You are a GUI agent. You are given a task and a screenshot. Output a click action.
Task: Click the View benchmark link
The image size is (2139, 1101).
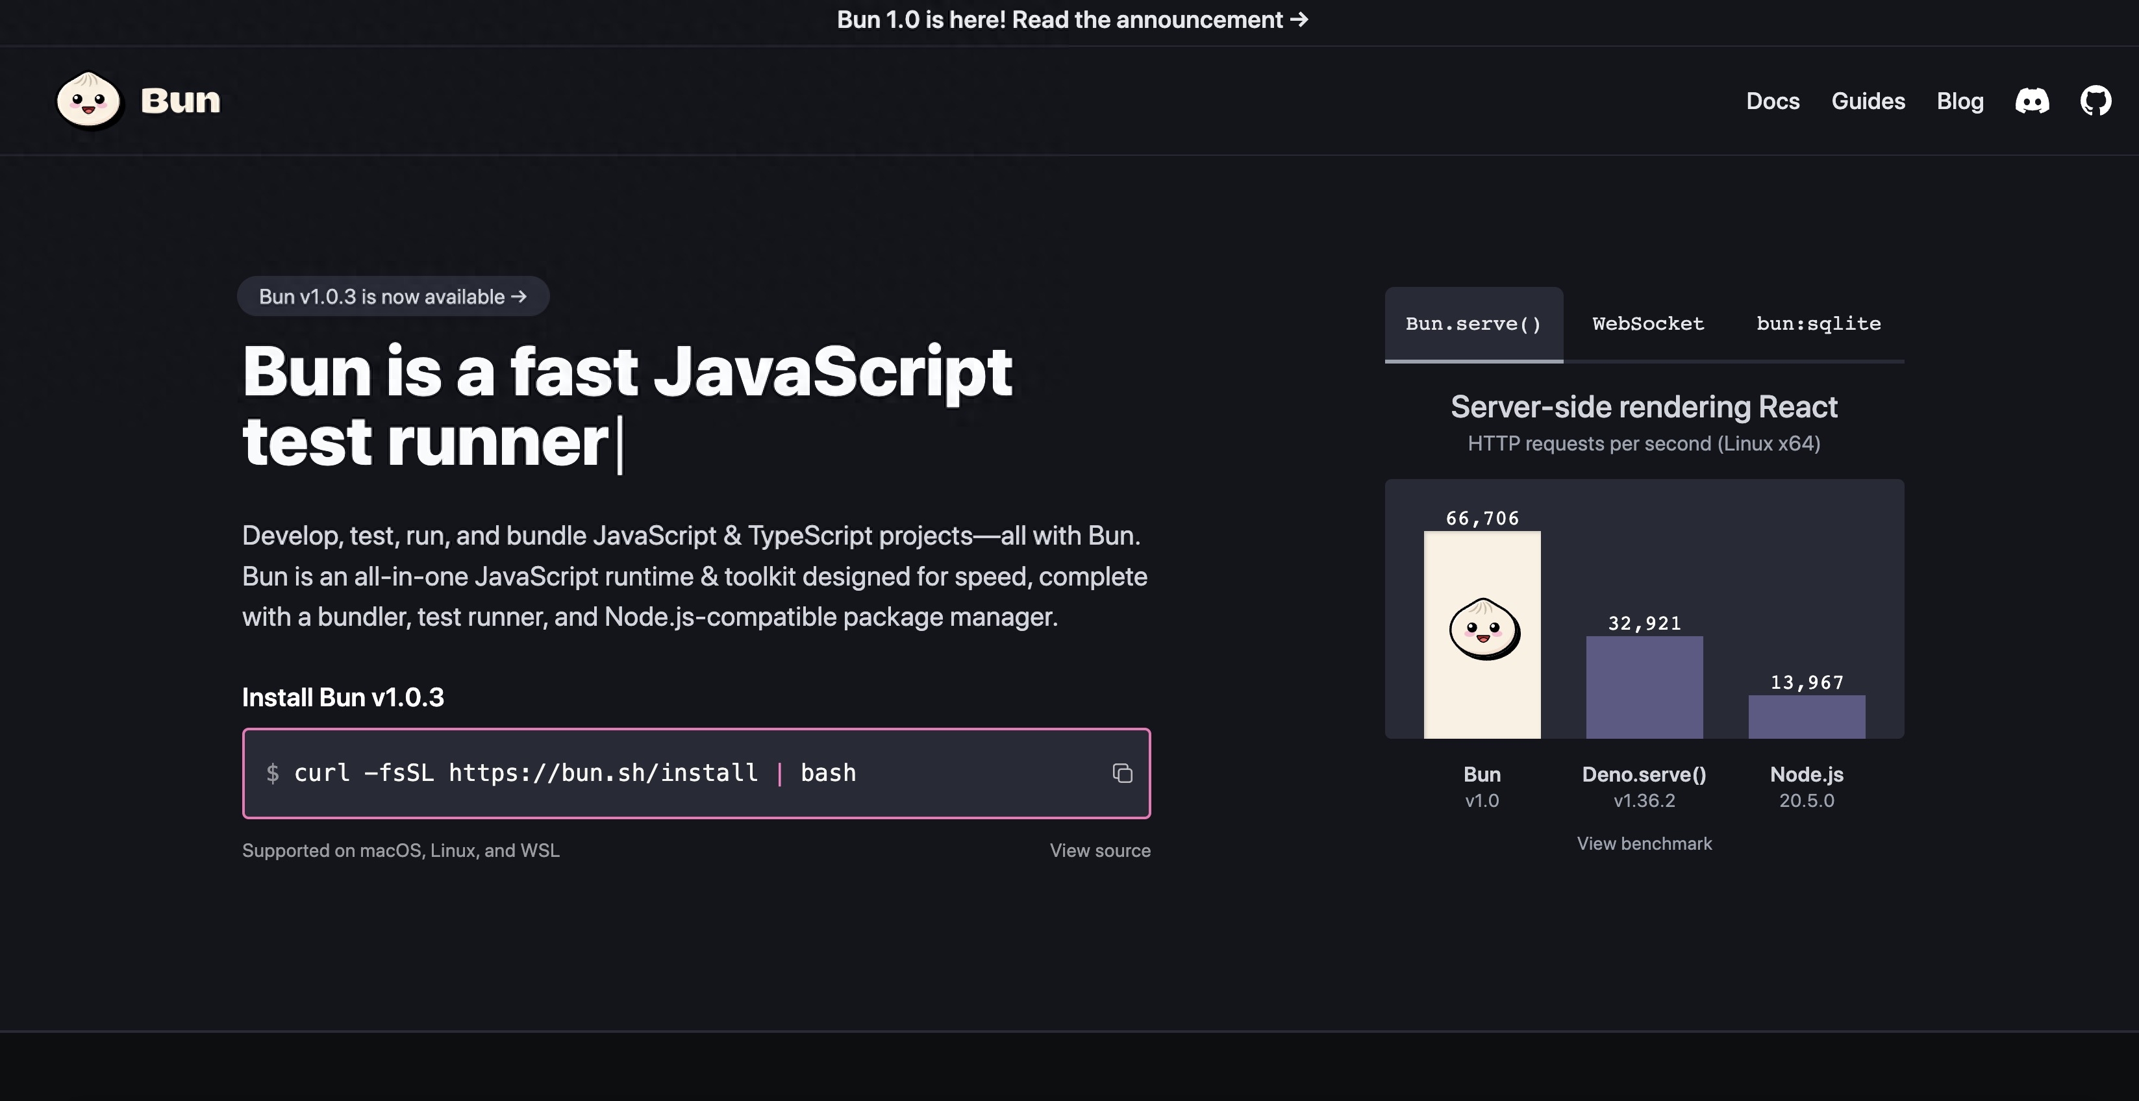click(1644, 843)
